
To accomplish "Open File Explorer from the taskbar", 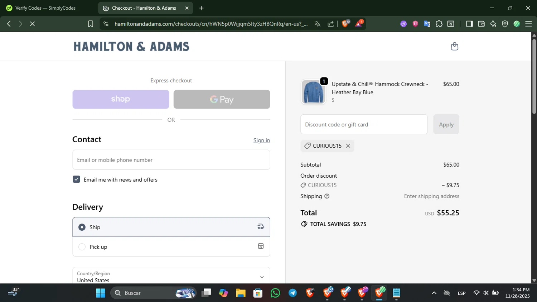I will point(241,293).
